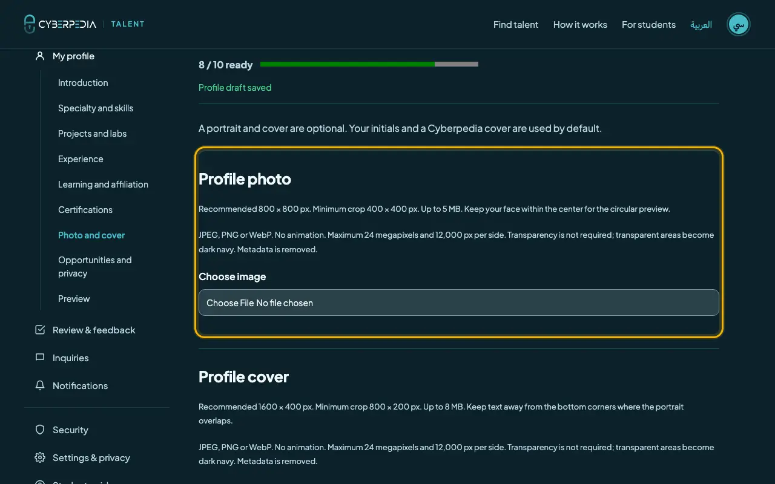
Task: Select Photo and cover in sidebar
Action: pos(91,235)
